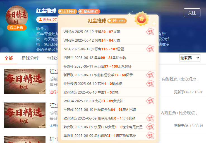
Task: Click hit stamp on 哈萨克斯坦0 - 1北马其顿 row
Action: [x=150, y=118]
